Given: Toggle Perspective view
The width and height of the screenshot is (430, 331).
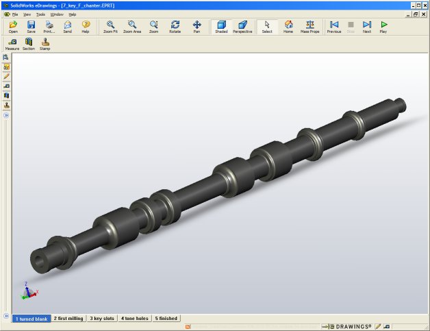Looking at the screenshot, I should click(242, 26).
